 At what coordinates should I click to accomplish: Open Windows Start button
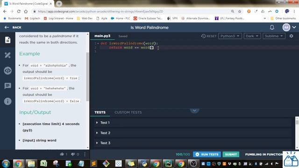[x=6, y=164]
